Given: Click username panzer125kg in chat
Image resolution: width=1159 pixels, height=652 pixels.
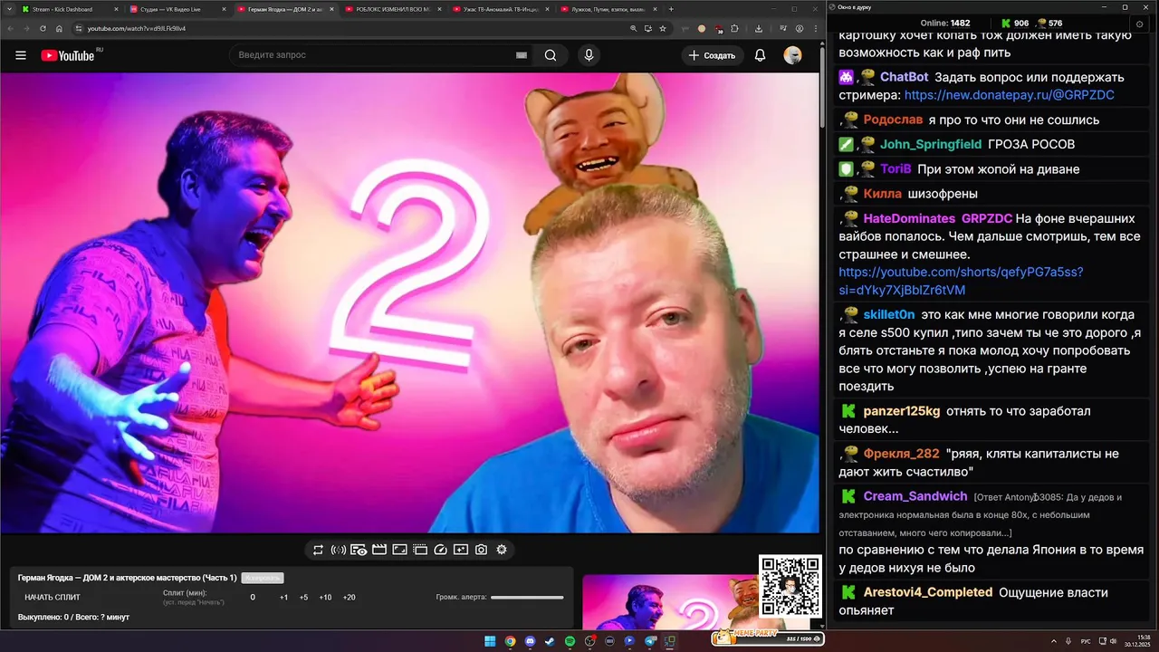Looking at the screenshot, I should tap(901, 411).
